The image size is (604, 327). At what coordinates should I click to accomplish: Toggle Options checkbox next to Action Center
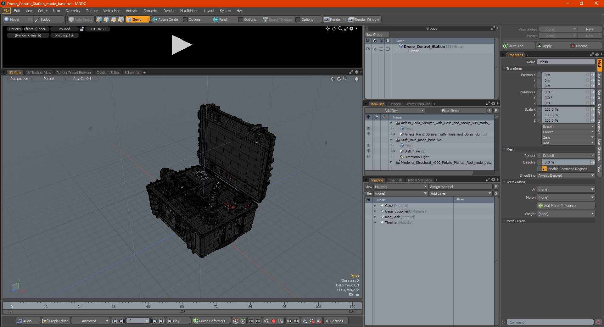click(x=185, y=19)
